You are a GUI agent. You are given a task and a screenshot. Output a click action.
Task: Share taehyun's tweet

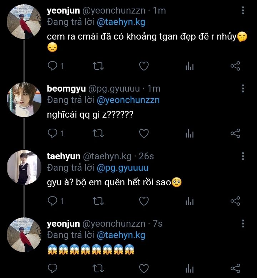[x=235, y=201]
